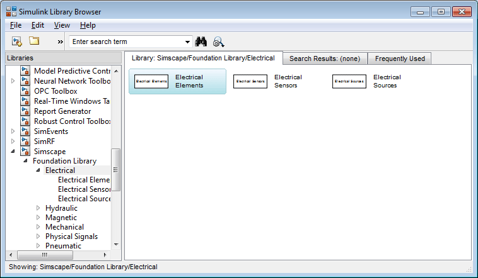Select Physical Signals in the tree
Viewport: 478px width, 278px height.
tap(72, 236)
